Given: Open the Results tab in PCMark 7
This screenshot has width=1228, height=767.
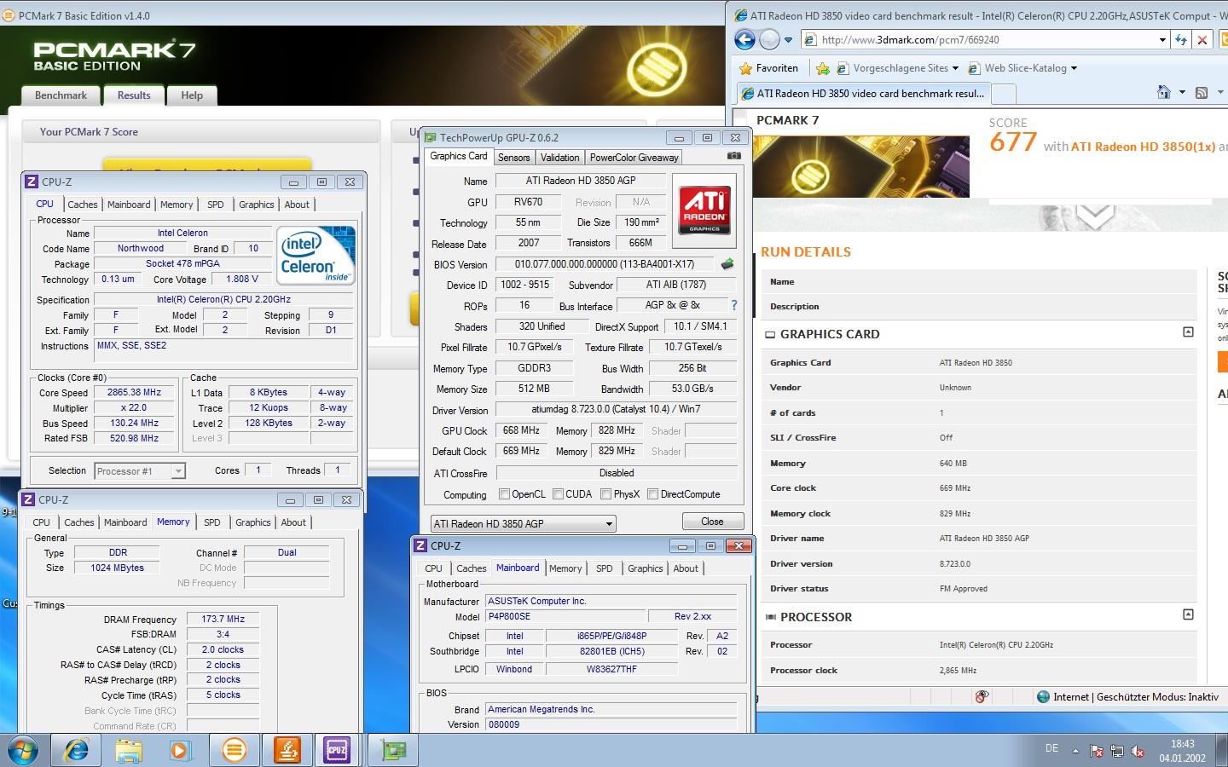Looking at the screenshot, I should [134, 95].
